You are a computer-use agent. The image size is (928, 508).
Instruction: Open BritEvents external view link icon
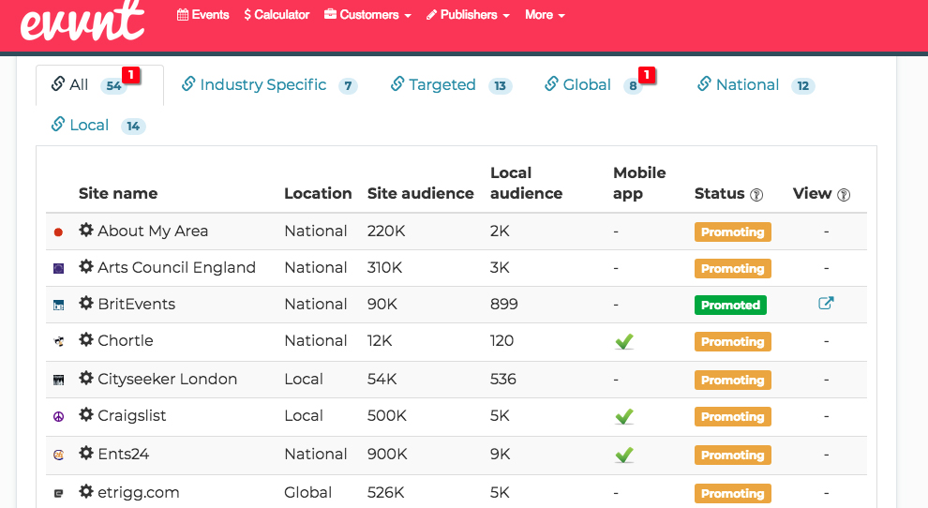point(826,303)
